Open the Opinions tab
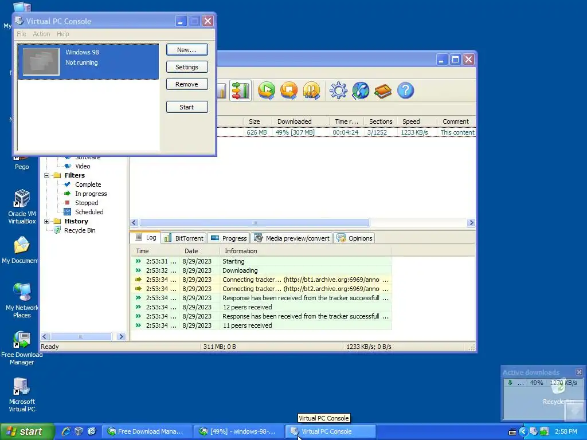The height and width of the screenshot is (440, 587). (354, 238)
